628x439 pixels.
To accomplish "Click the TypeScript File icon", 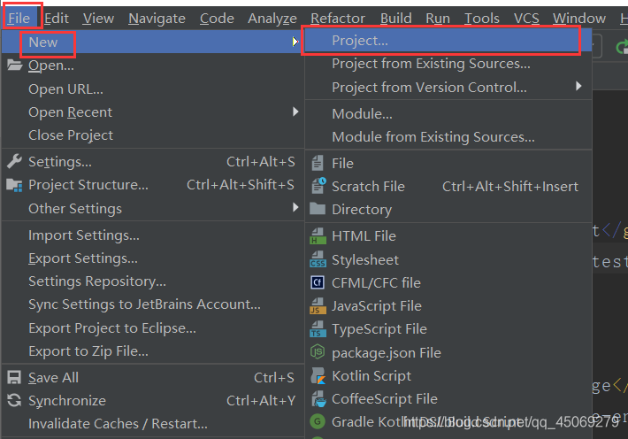I will tap(318, 328).
